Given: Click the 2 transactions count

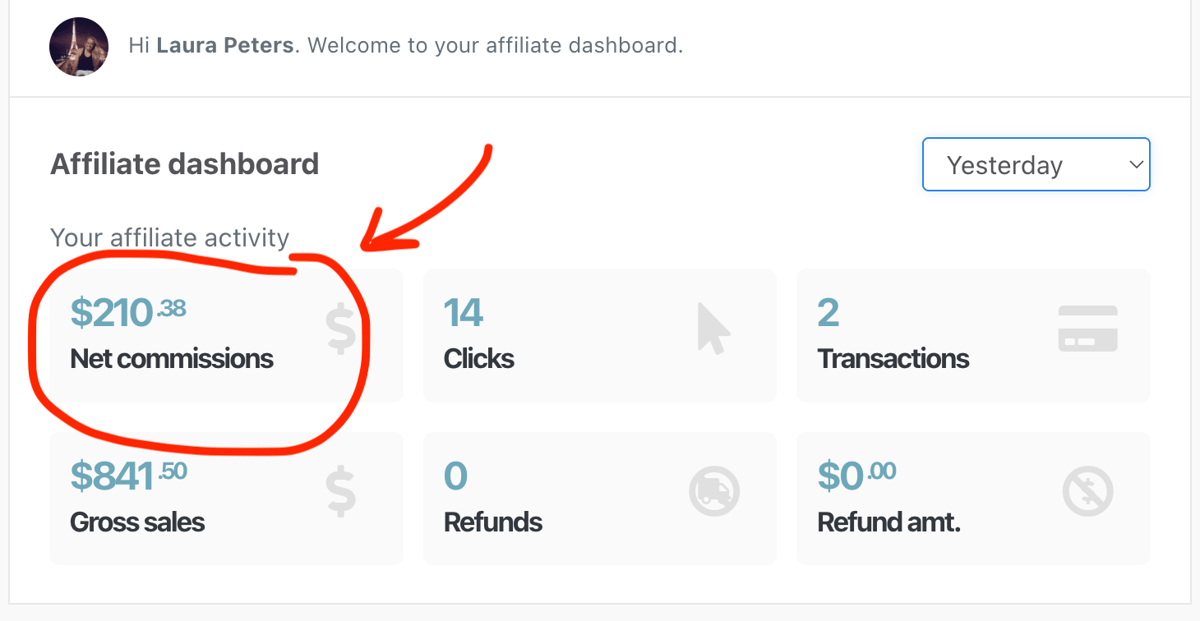Looking at the screenshot, I should [x=828, y=313].
